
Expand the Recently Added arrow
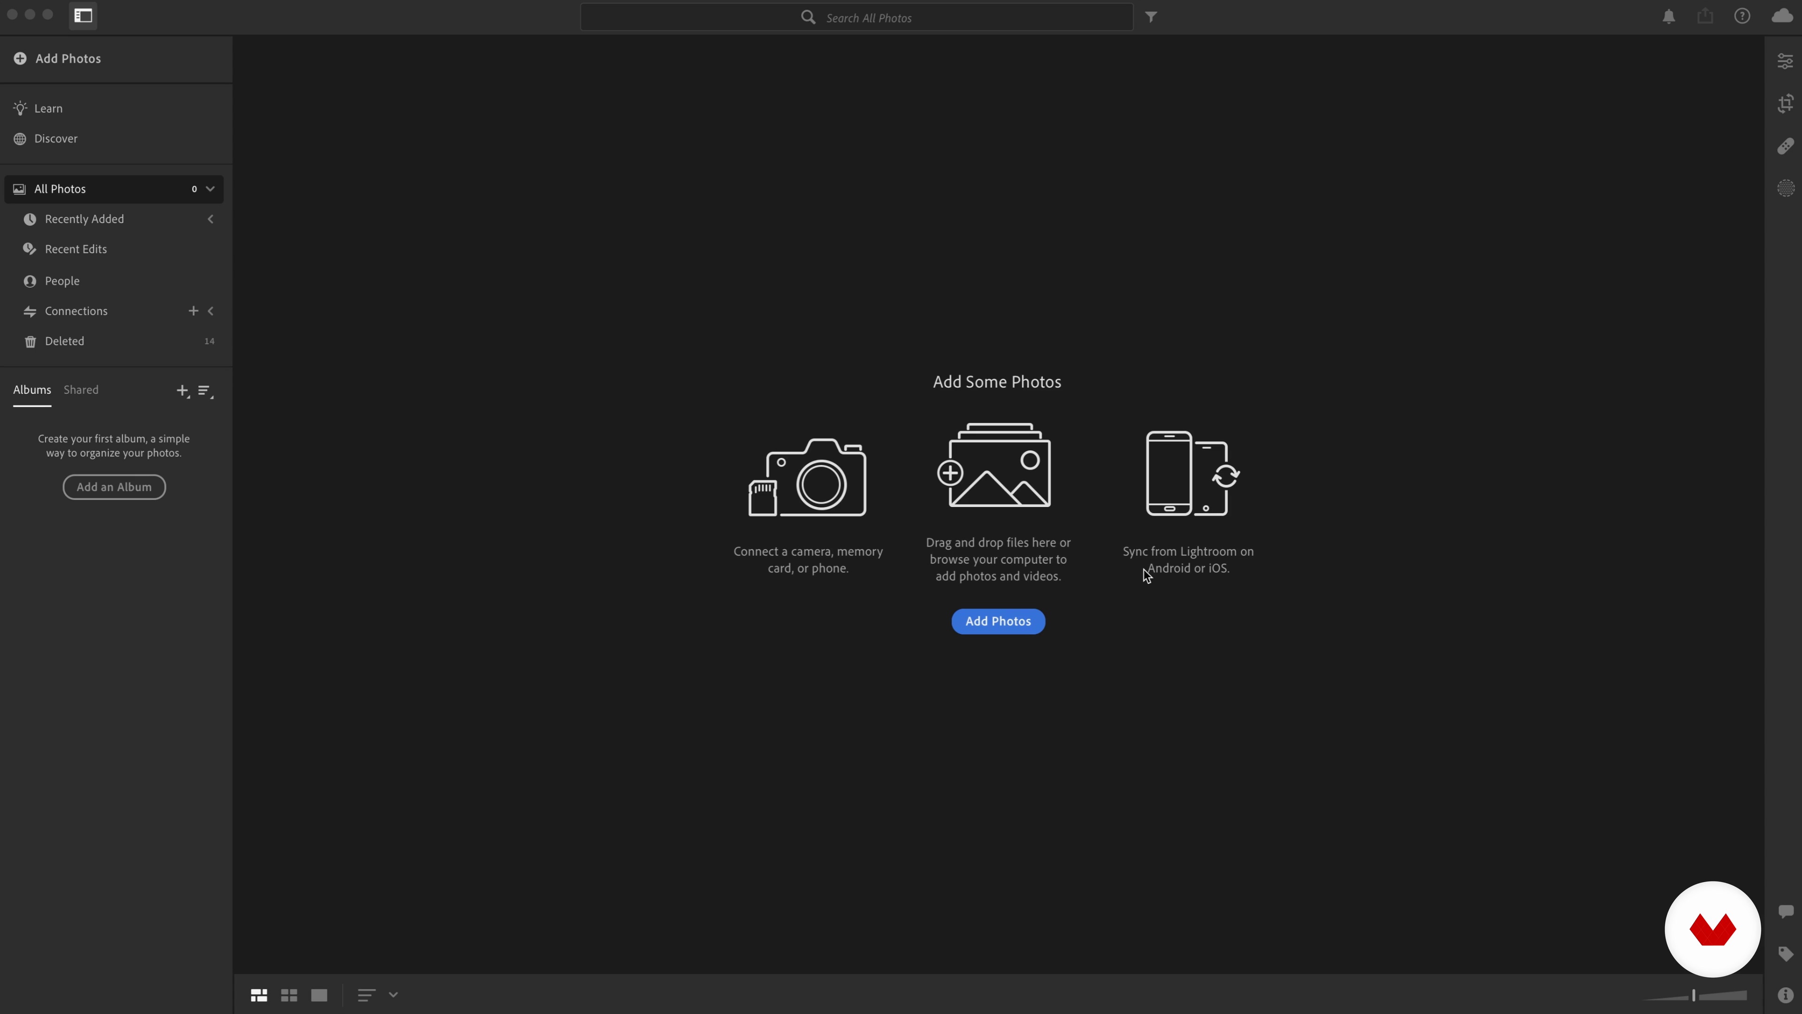[211, 220]
